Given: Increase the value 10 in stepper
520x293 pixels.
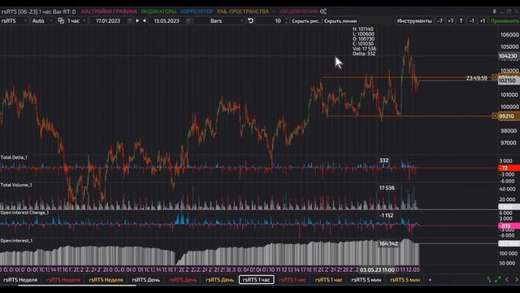Looking at the screenshot, I should tap(286, 19).
